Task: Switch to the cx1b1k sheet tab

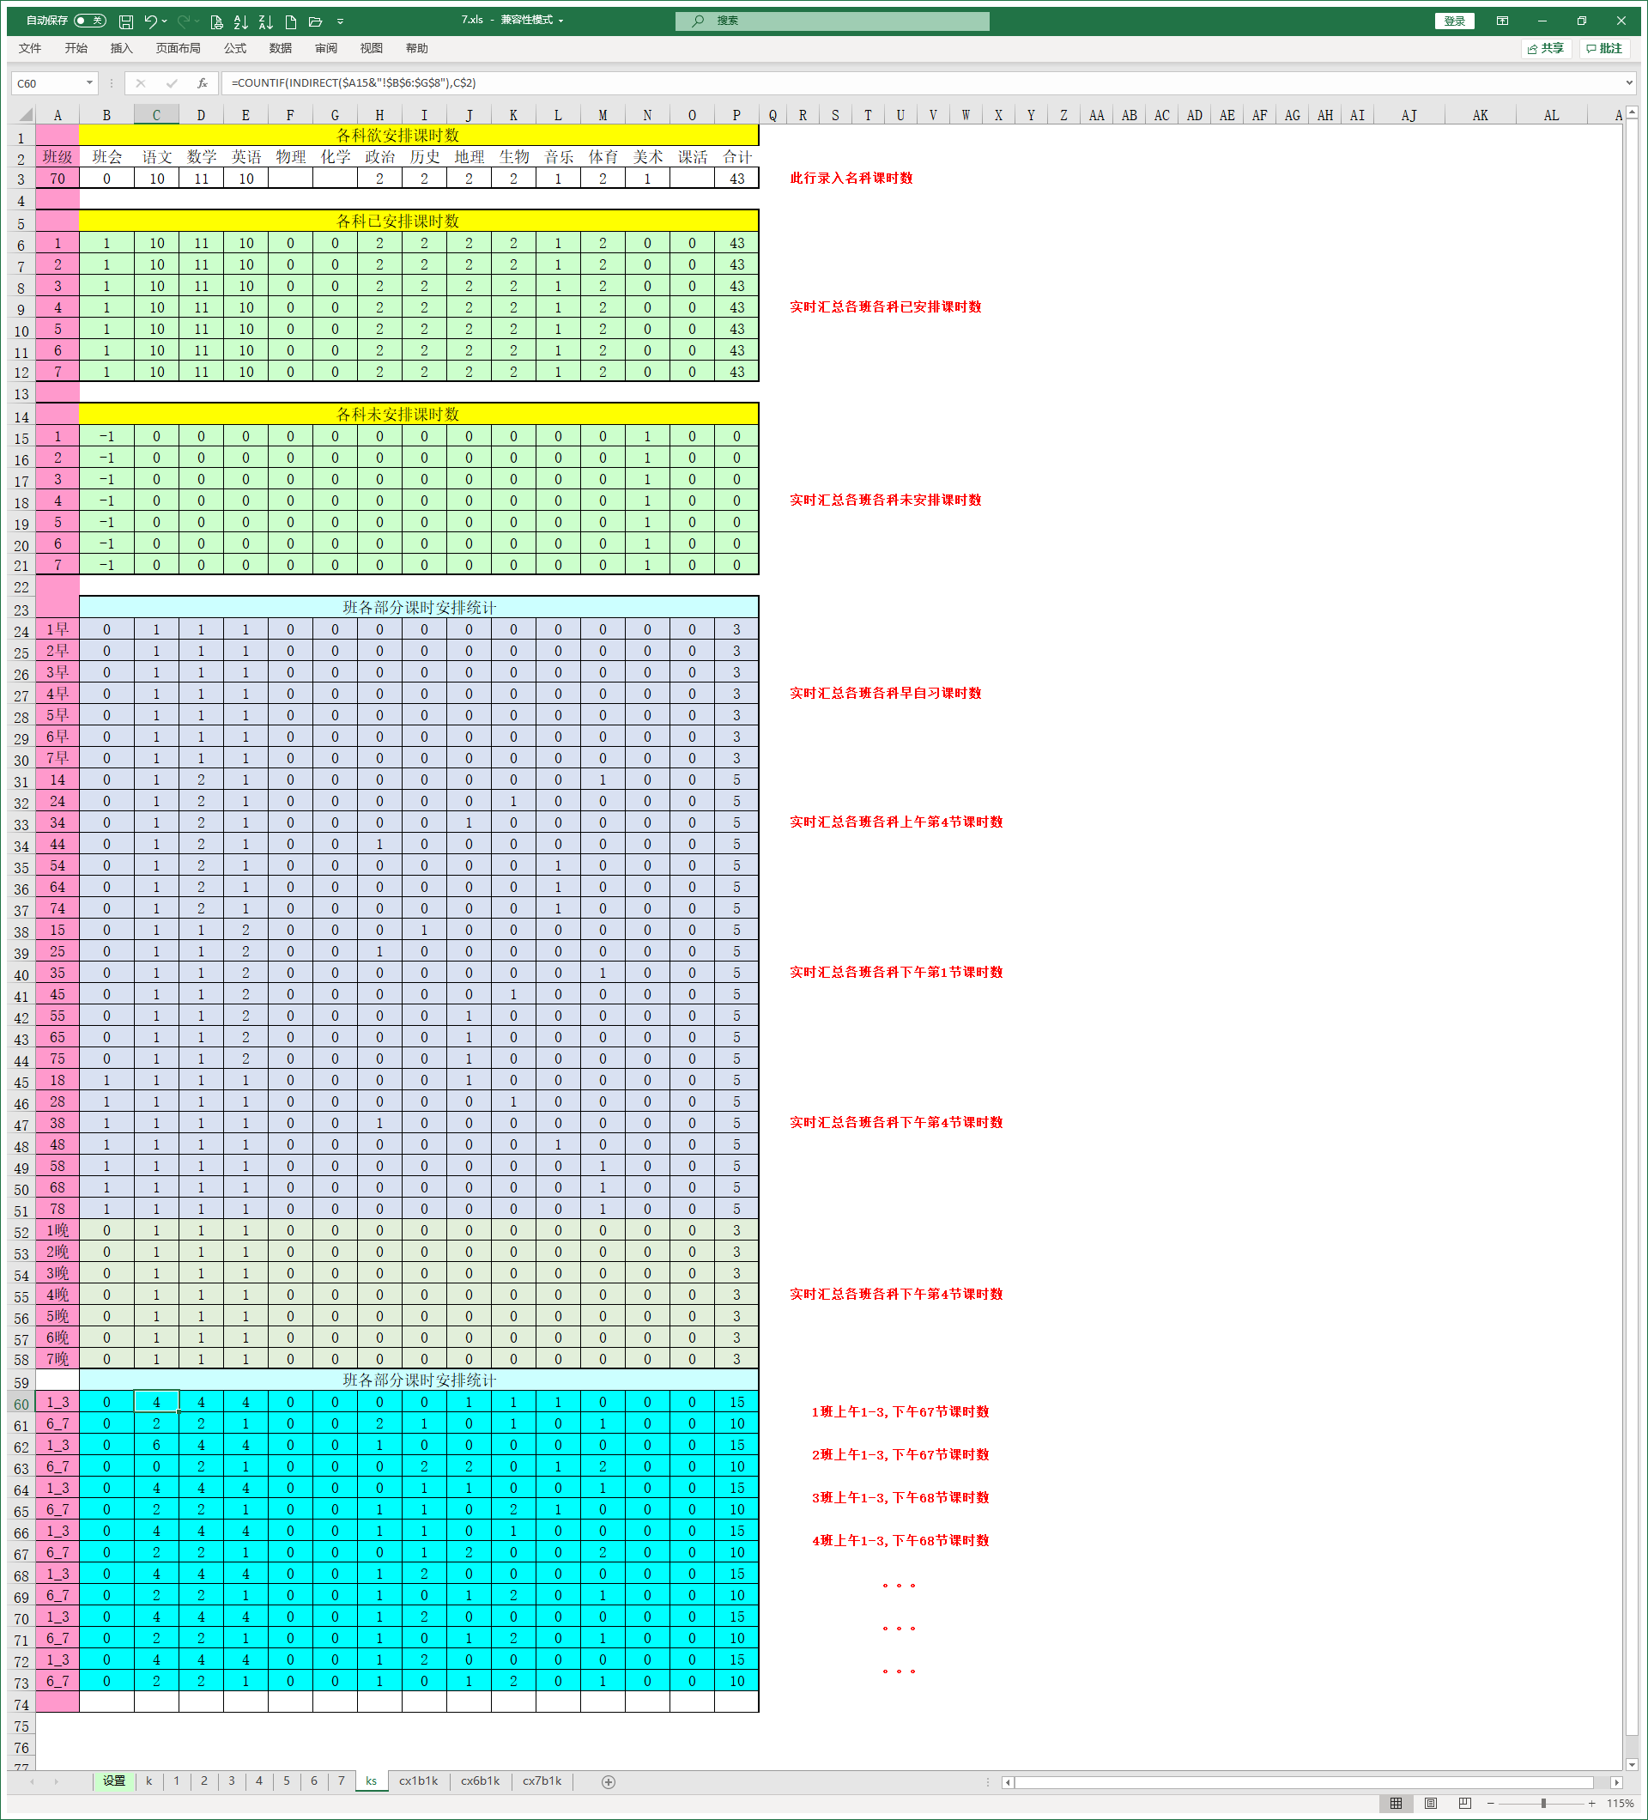Action: pos(418,1781)
